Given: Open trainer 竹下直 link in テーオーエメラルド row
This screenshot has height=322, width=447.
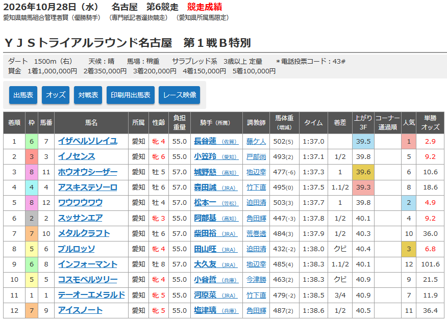Looking at the screenshot, I should coord(256,295).
